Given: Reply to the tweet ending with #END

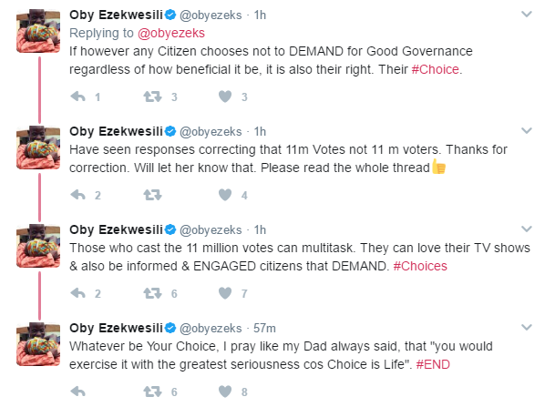Looking at the screenshot, I should pos(77,392).
